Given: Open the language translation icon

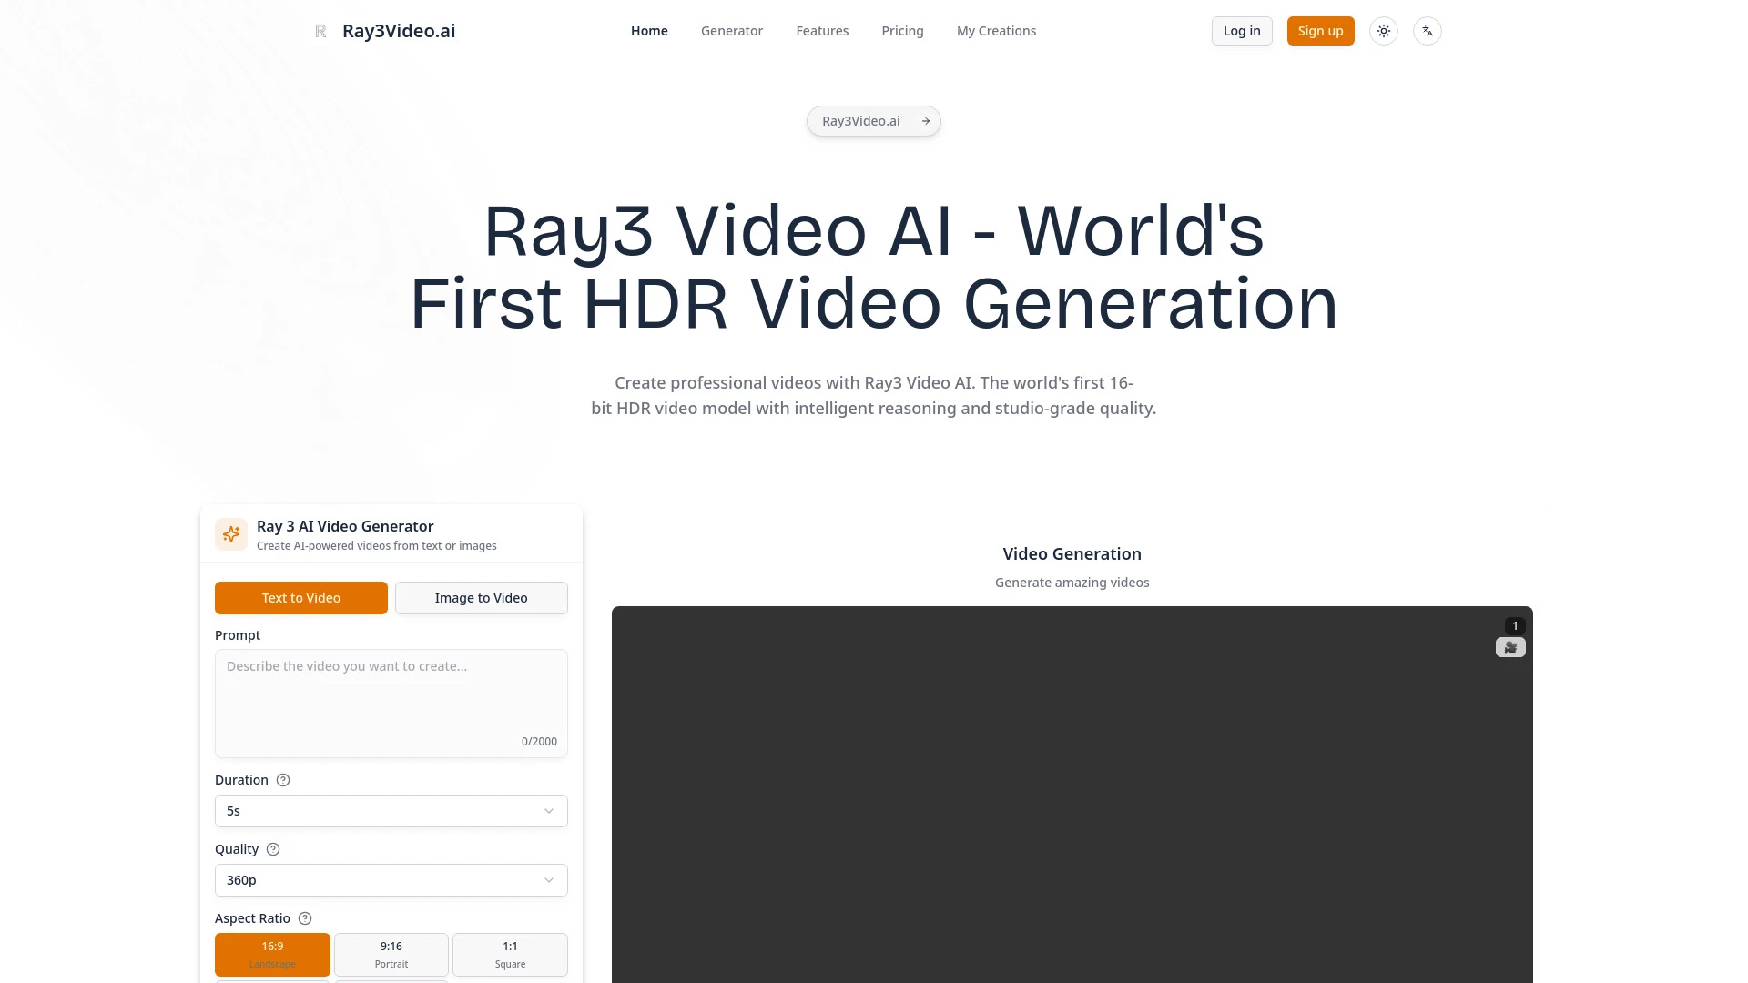Looking at the screenshot, I should (1427, 30).
